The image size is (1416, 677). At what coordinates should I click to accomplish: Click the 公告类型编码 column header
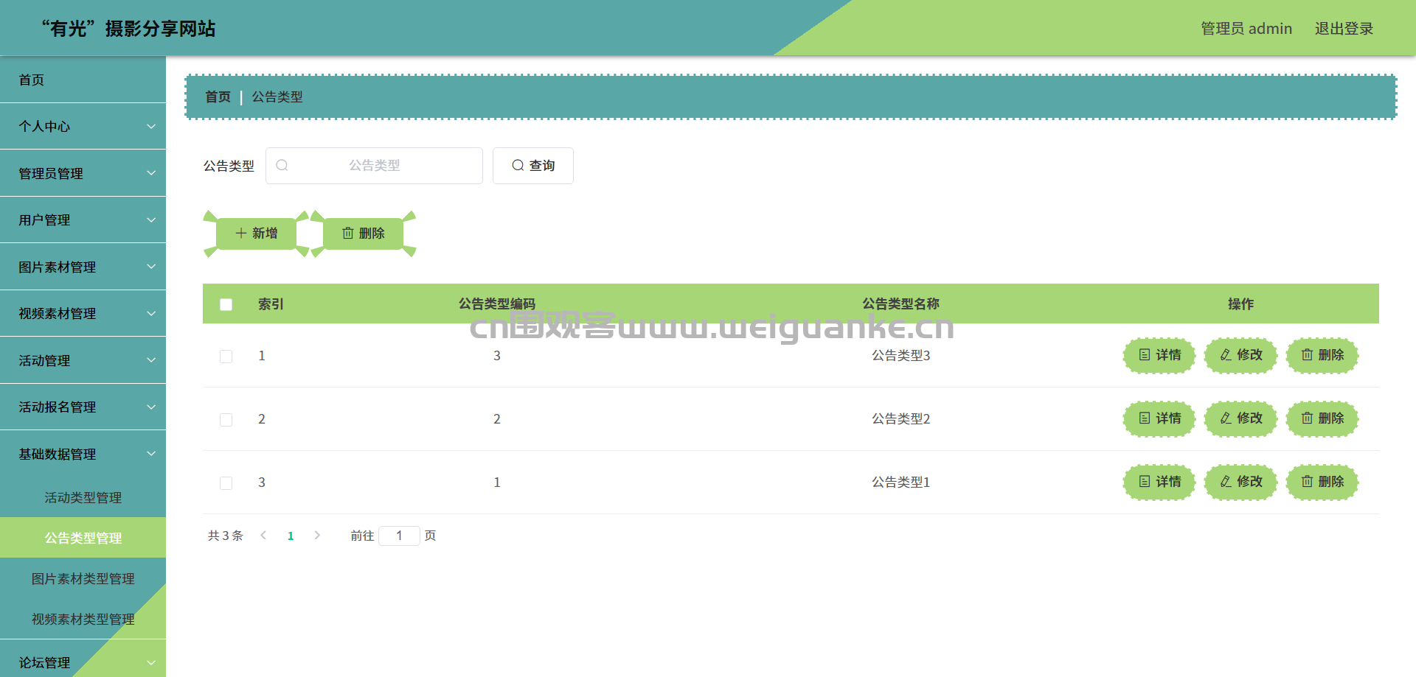point(496,304)
